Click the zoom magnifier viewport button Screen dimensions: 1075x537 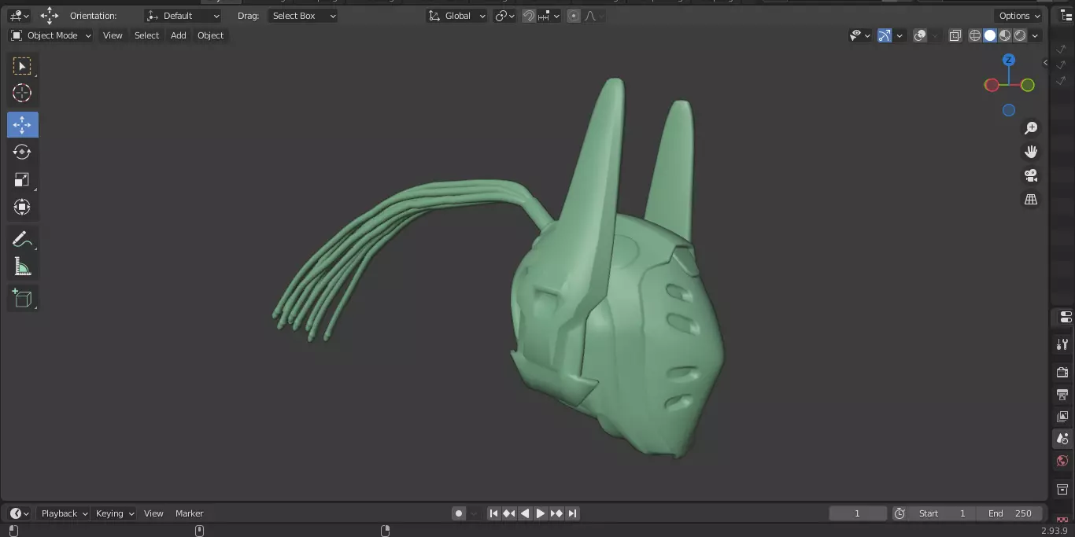coord(1030,128)
